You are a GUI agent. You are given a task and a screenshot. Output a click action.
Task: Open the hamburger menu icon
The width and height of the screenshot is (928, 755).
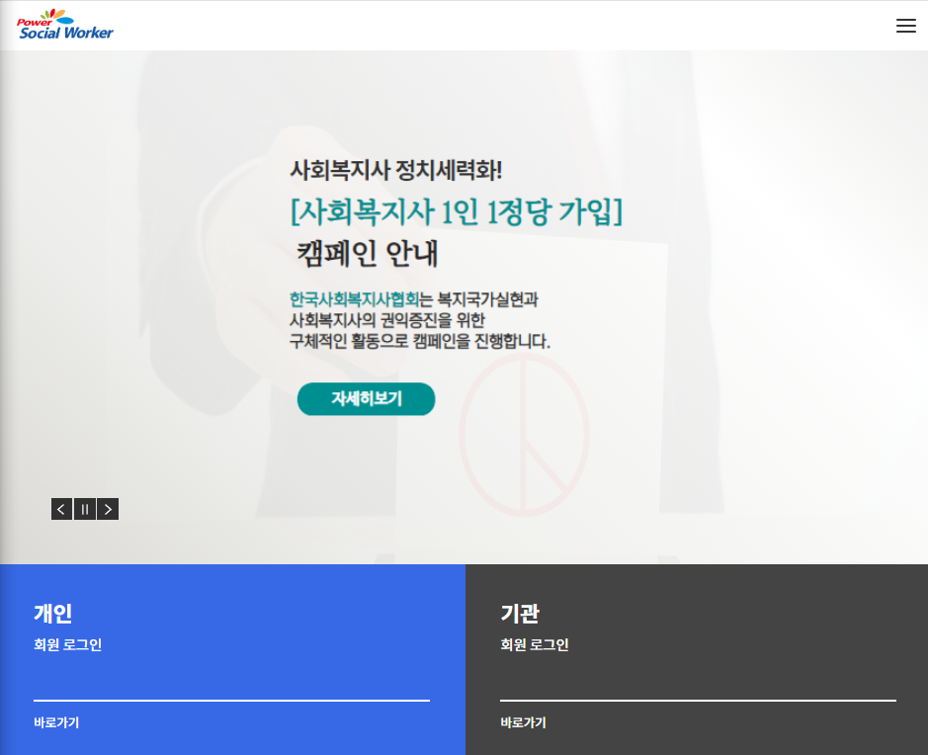click(905, 26)
